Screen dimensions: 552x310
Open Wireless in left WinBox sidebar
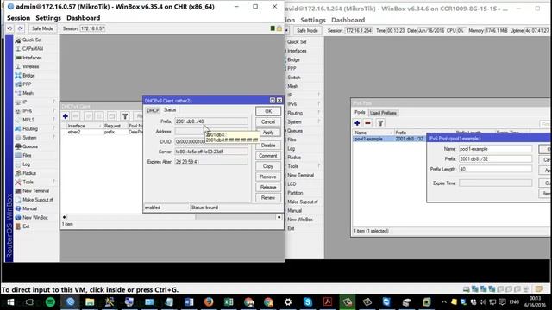[31, 66]
